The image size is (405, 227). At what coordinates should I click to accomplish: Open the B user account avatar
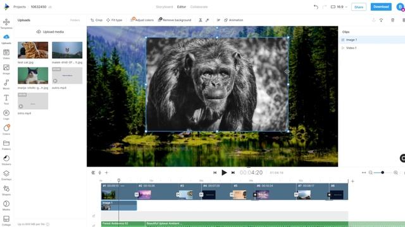click(x=400, y=7)
